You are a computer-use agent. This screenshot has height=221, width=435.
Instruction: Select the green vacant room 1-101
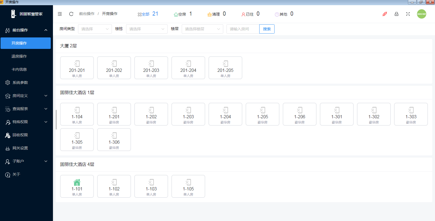click(x=77, y=186)
